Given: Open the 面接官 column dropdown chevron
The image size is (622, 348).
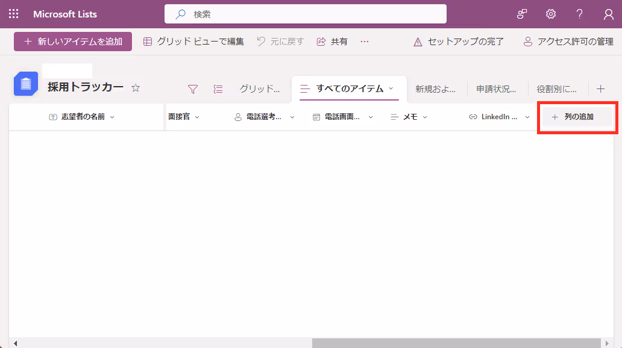Looking at the screenshot, I should [x=197, y=117].
